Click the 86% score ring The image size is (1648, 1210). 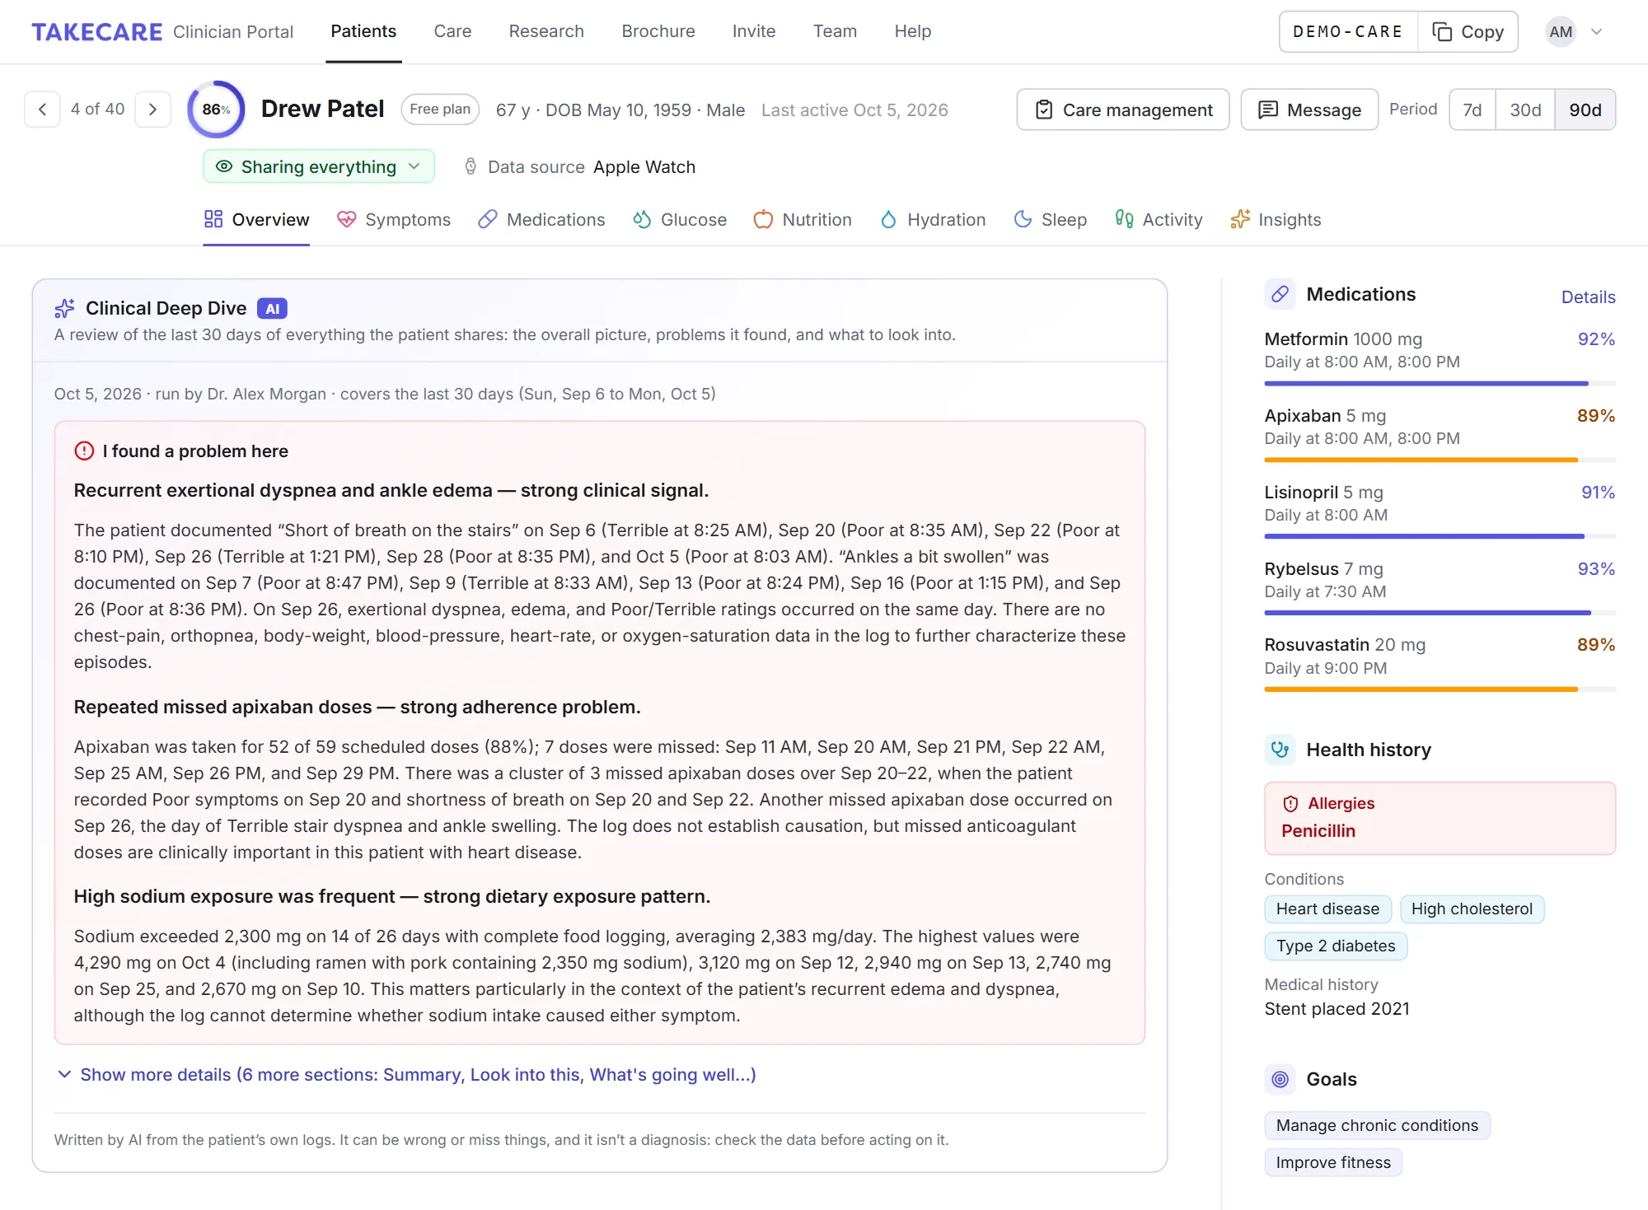point(216,110)
